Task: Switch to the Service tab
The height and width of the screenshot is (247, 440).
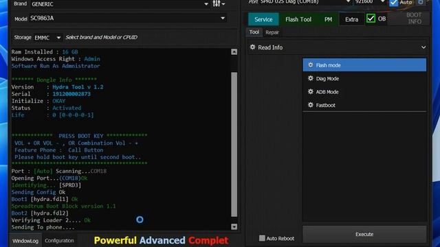Action: (x=263, y=19)
